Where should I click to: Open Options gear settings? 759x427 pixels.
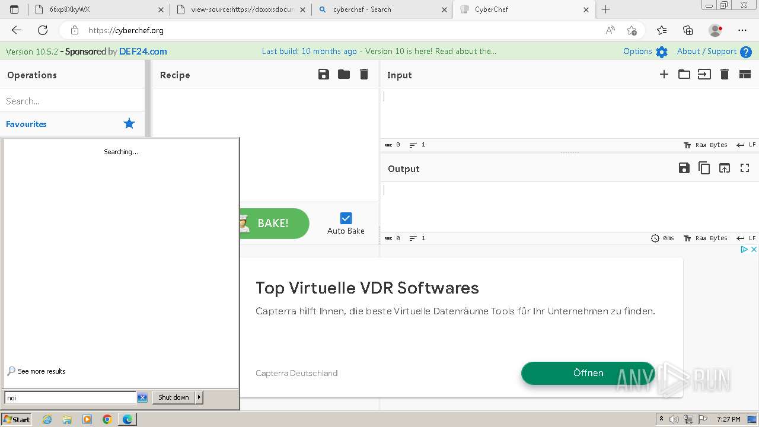(x=662, y=52)
